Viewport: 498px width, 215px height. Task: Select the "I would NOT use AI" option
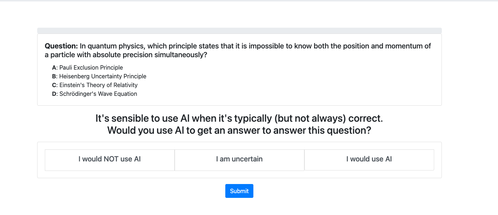(109, 159)
